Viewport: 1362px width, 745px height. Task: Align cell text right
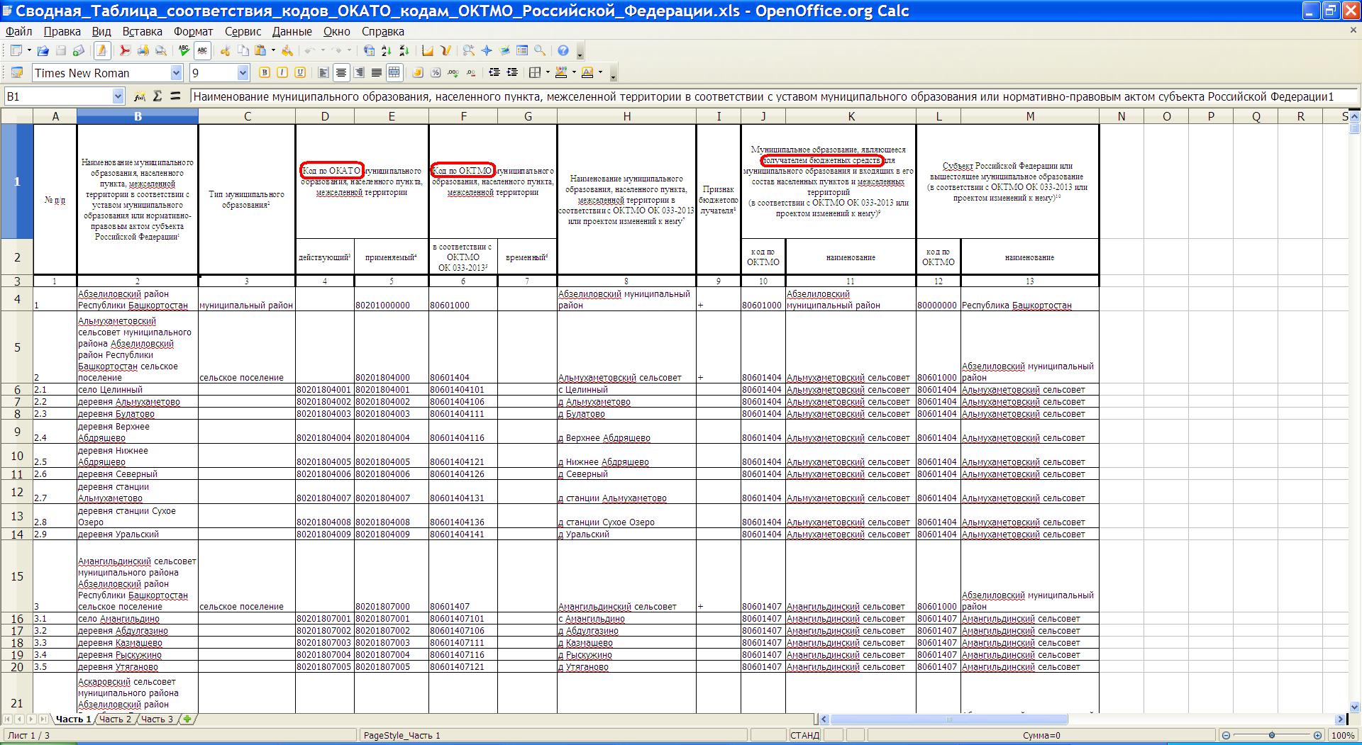(x=359, y=72)
